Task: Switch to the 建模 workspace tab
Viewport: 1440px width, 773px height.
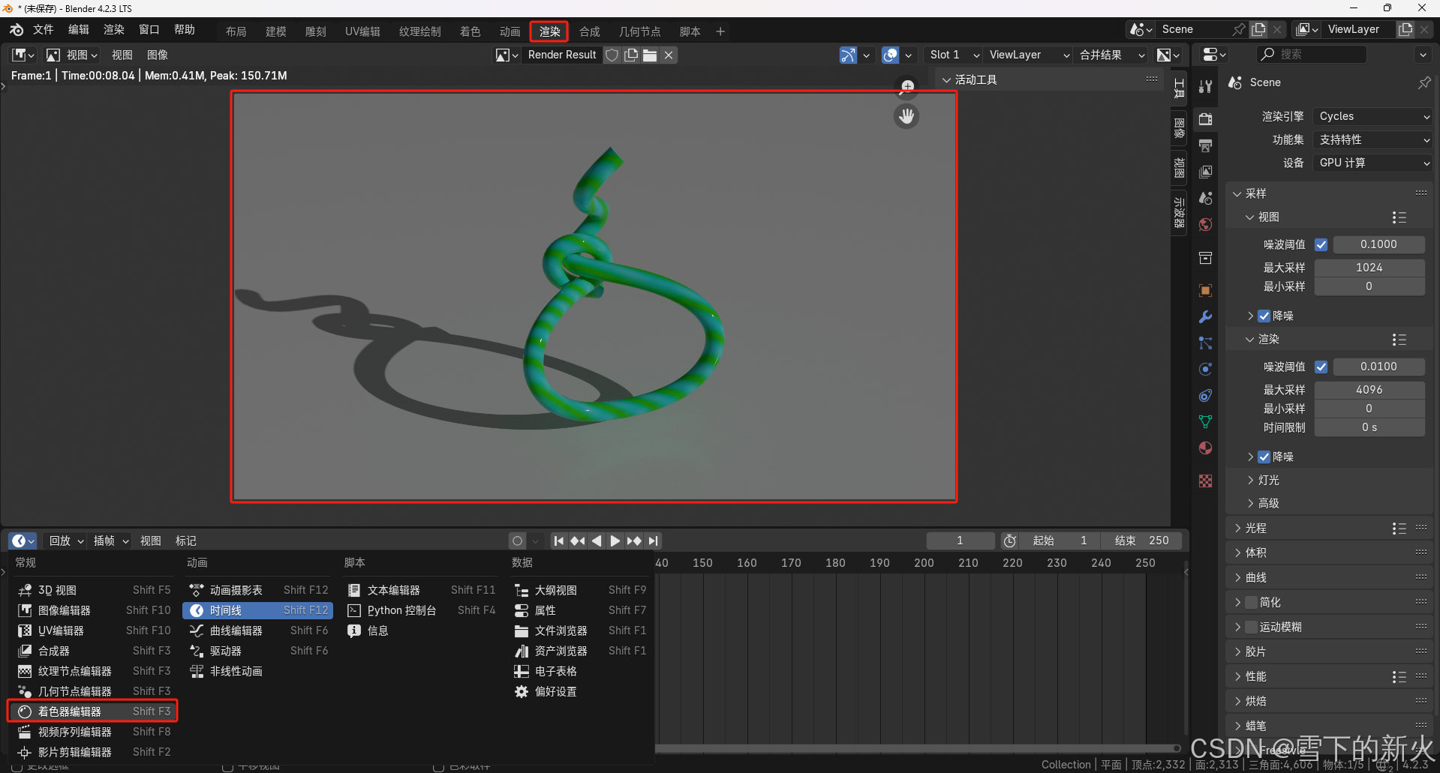Action: coord(276,31)
